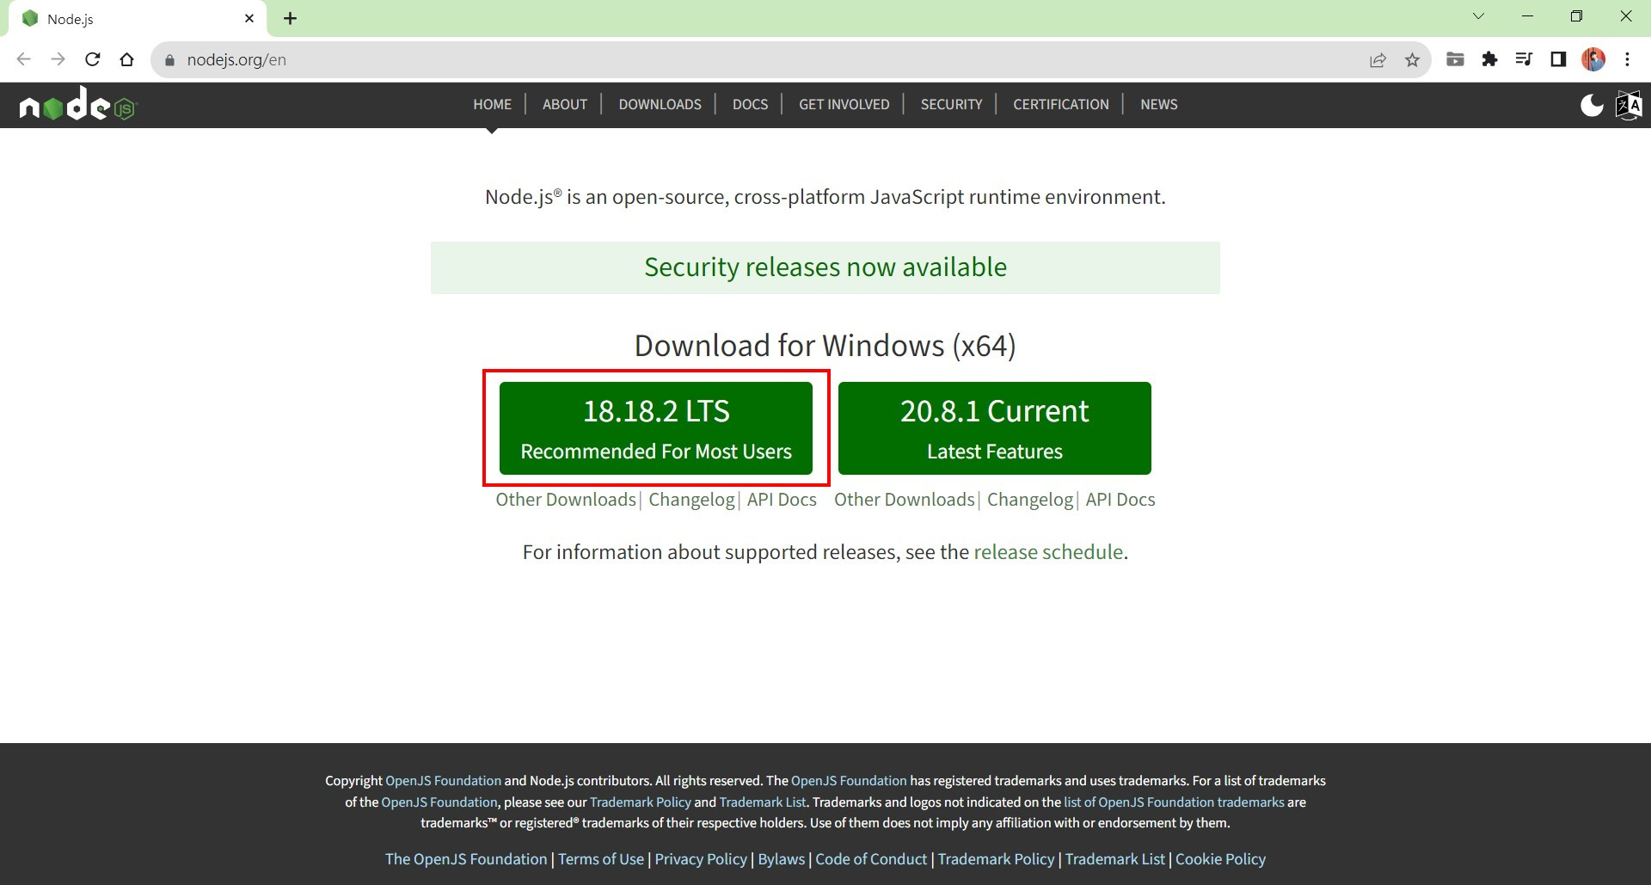Open Chrome's three-dot menu
This screenshot has width=1651, height=885.
click(x=1627, y=59)
